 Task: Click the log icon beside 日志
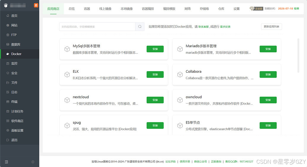(x=8, y=92)
